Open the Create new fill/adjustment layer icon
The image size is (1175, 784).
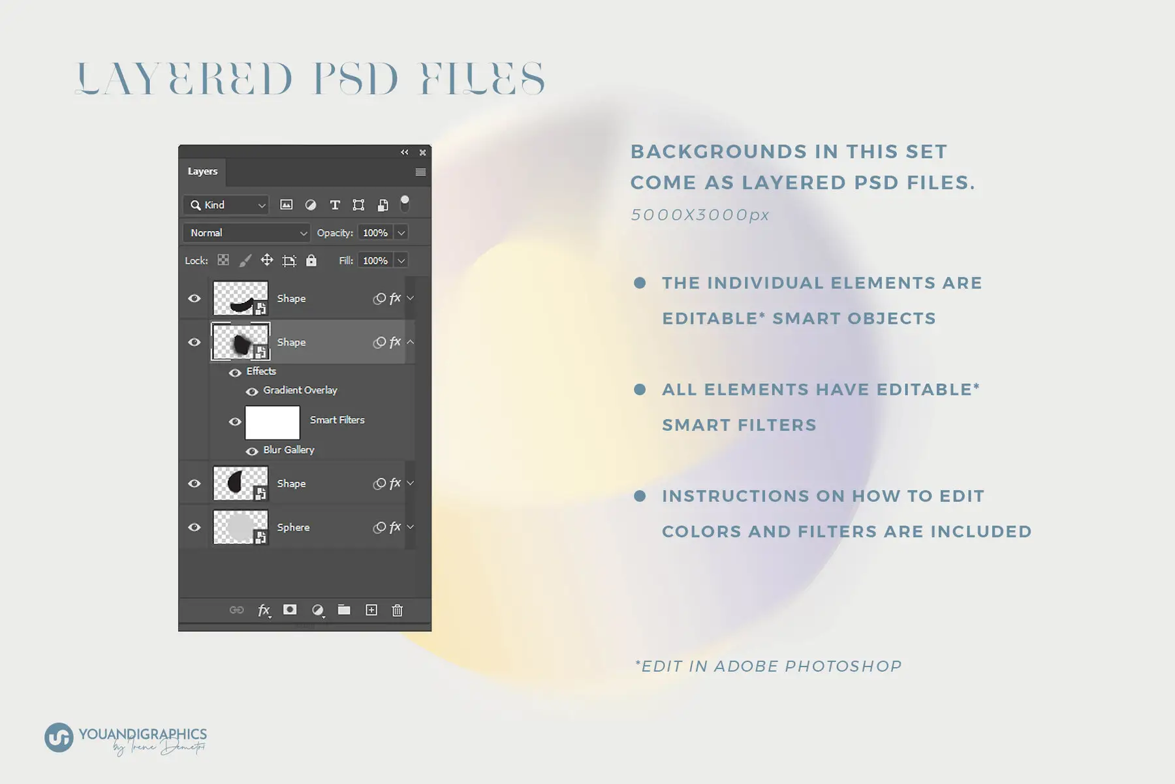317,610
